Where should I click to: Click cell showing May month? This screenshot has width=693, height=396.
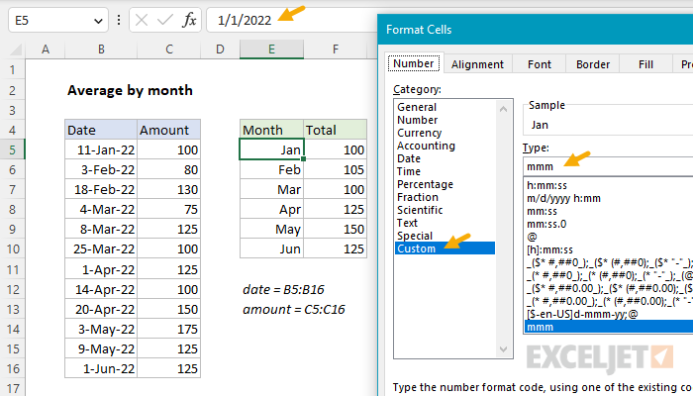pyautogui.click(x=272, y=230)
